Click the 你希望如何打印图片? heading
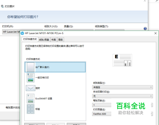 tap(23, 17)
